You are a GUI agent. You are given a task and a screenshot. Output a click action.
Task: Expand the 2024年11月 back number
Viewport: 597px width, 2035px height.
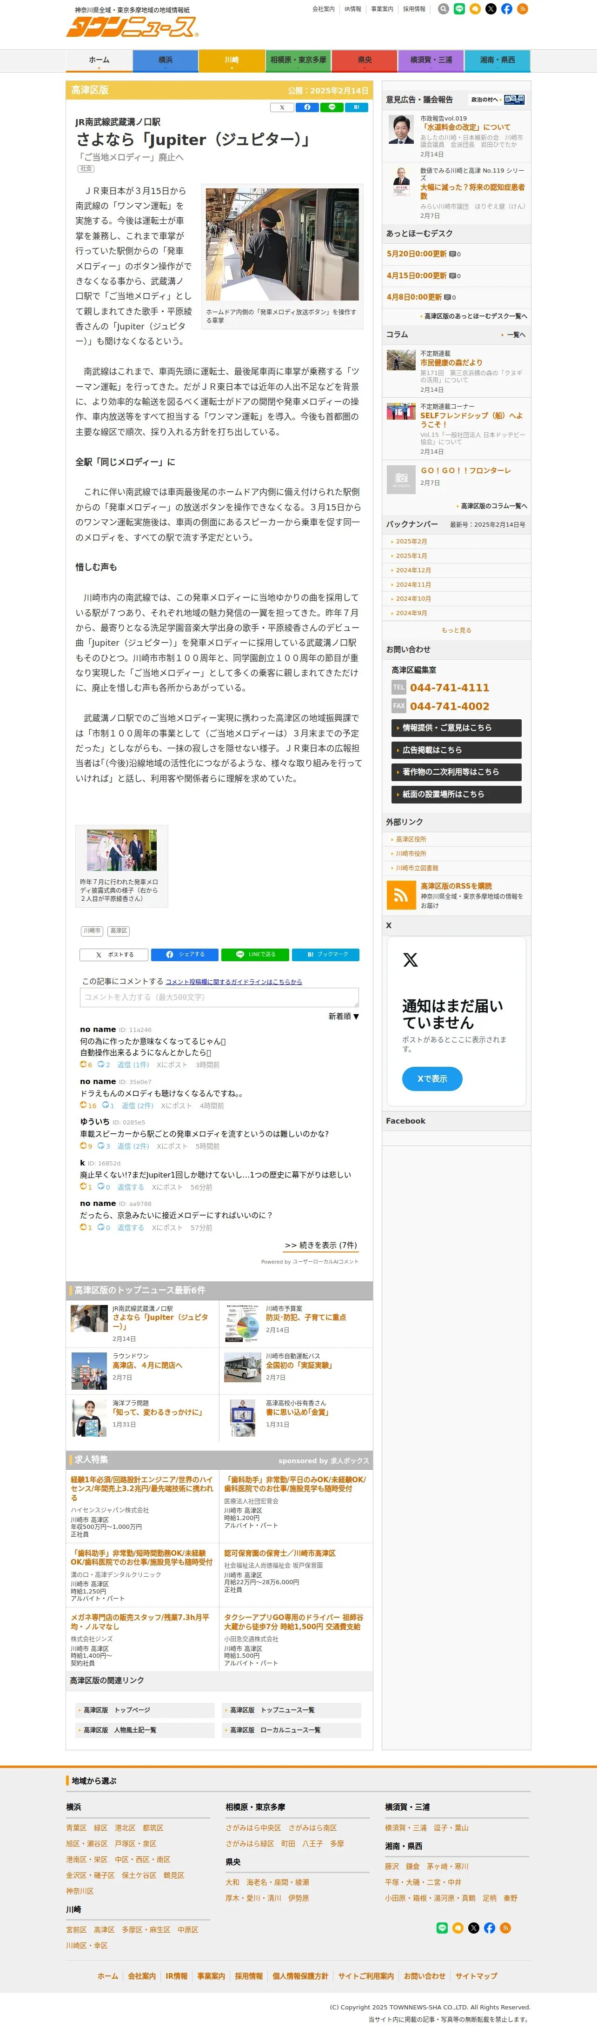(413, 585)
